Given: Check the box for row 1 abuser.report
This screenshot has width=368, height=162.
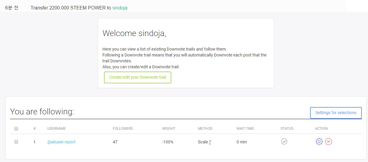Looking at the screenshot, I should click(16, 142).
